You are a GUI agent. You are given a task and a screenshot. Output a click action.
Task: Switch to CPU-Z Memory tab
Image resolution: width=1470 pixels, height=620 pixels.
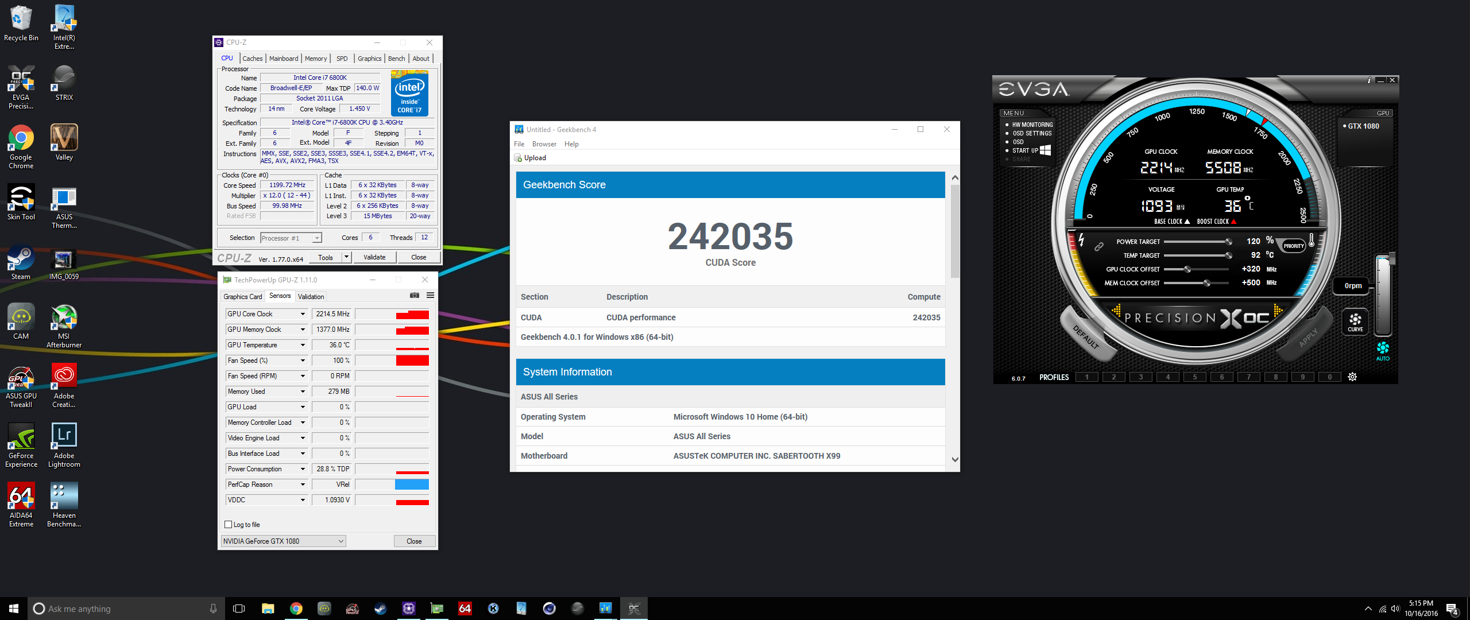tap(316, 59)
